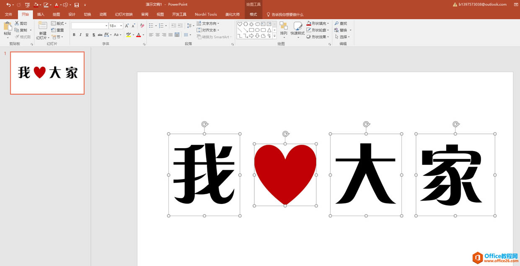Viewport: 520px width, 266px height.
Task: Select the triangle shape in shapes gallery
Action: point(269,30)
